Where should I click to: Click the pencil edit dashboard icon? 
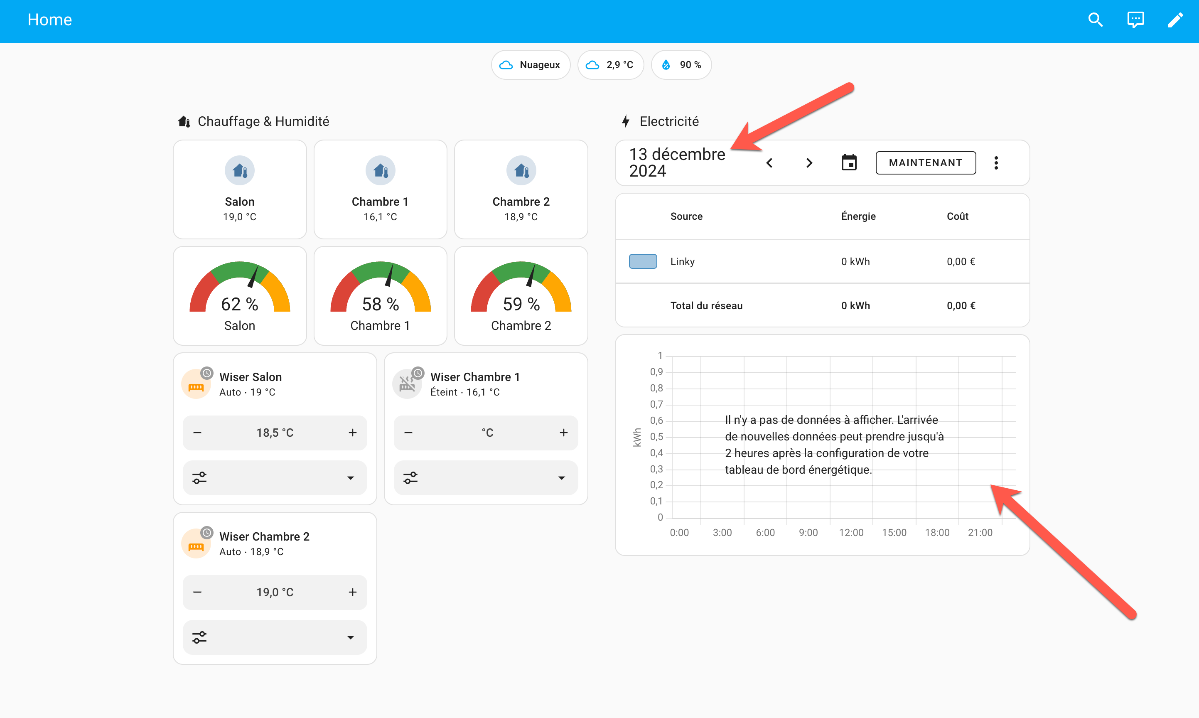(1175, 20)
